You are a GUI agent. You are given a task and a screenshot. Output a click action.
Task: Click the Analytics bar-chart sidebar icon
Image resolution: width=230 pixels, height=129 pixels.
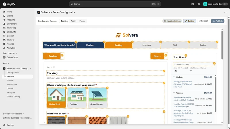click(4, 48)
